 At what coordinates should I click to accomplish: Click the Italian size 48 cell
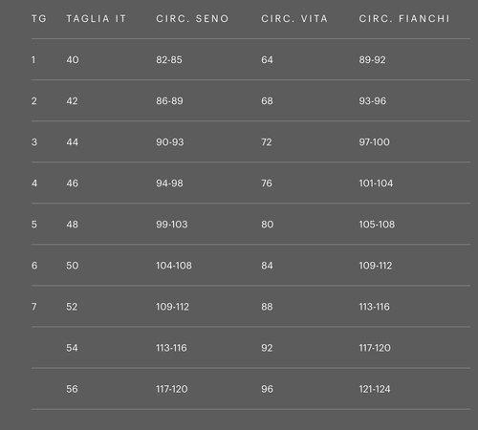[x=73, y=225]
